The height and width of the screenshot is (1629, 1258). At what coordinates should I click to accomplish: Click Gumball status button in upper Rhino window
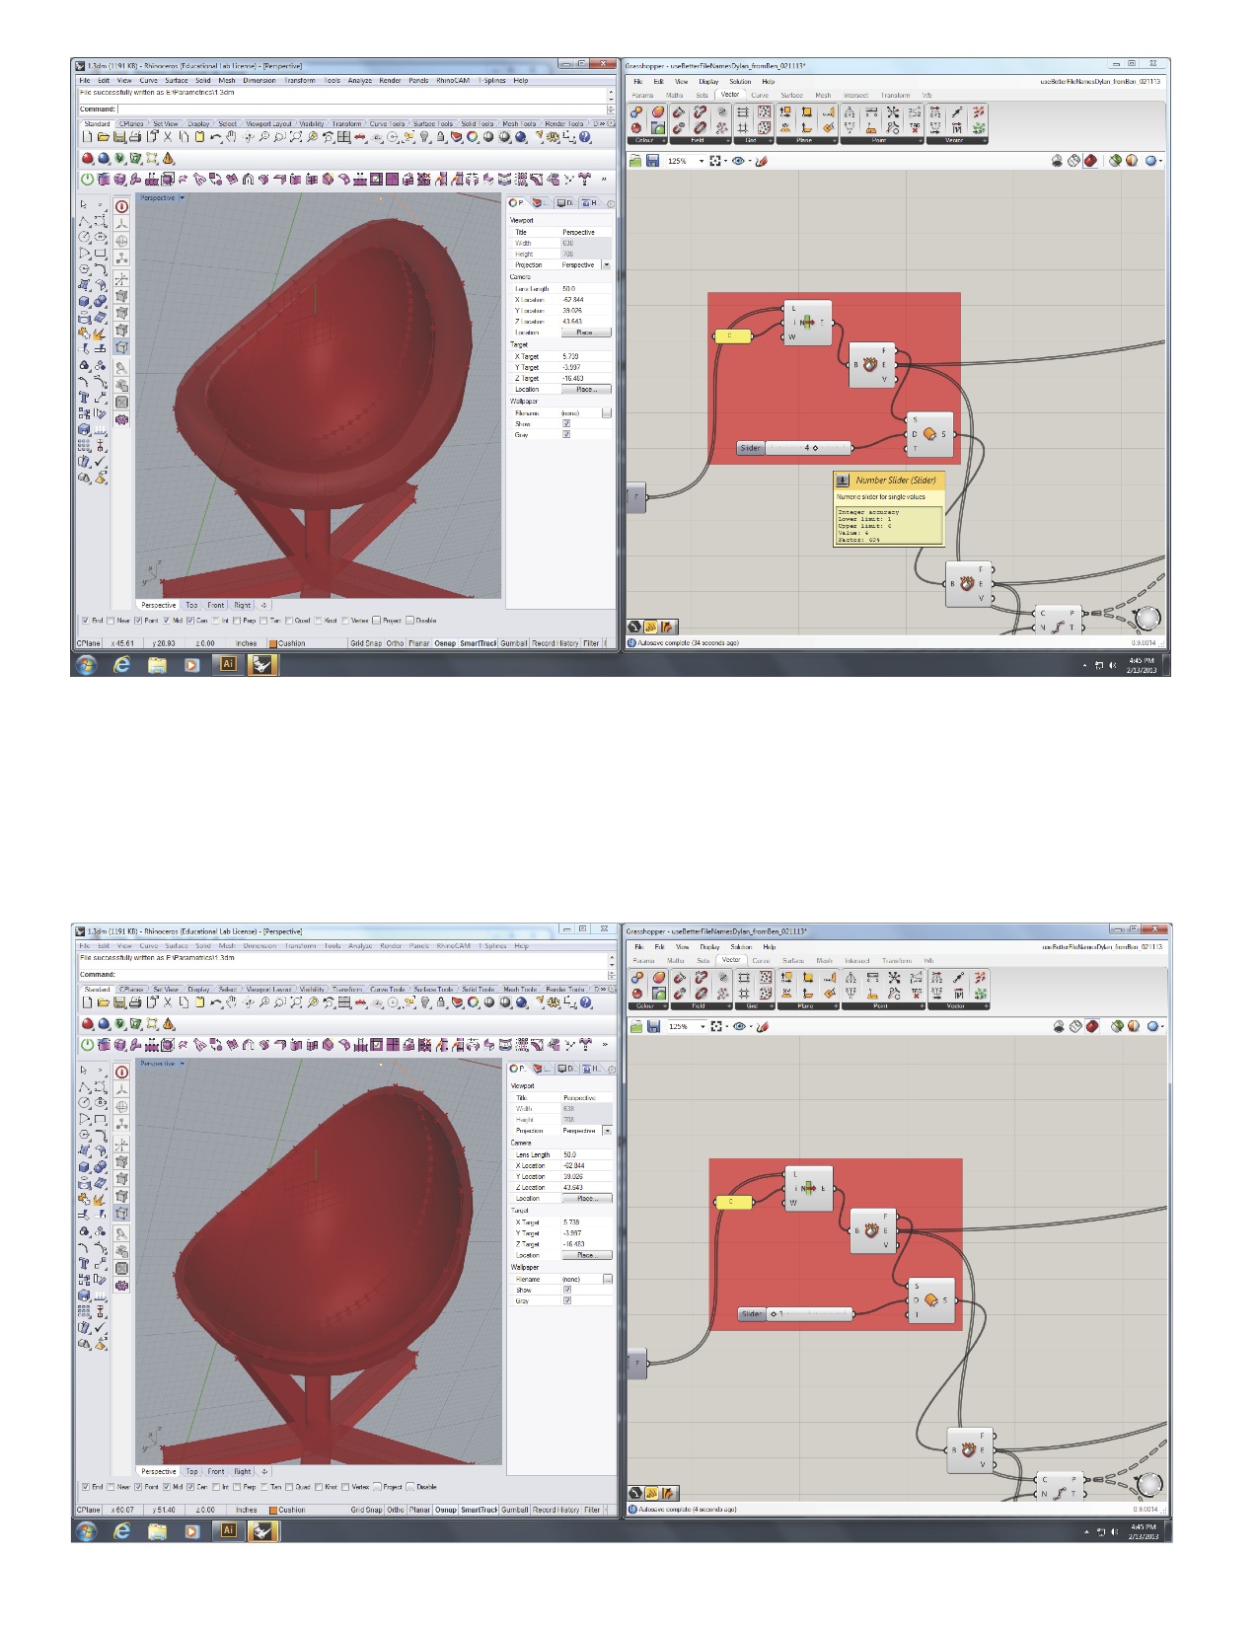[514, 643]
